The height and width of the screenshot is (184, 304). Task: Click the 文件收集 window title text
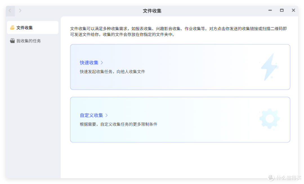(152, 11)
